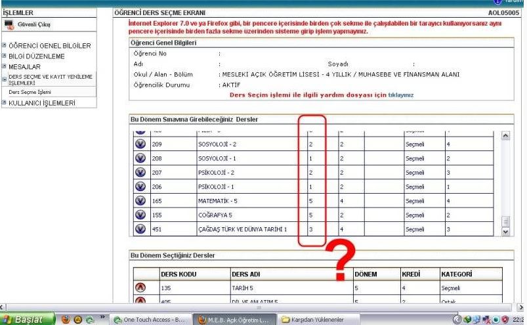Expand the BİLGİ DÜZENLEME section
The height and width of the screenshot is (325, 527).
(4, 56)
